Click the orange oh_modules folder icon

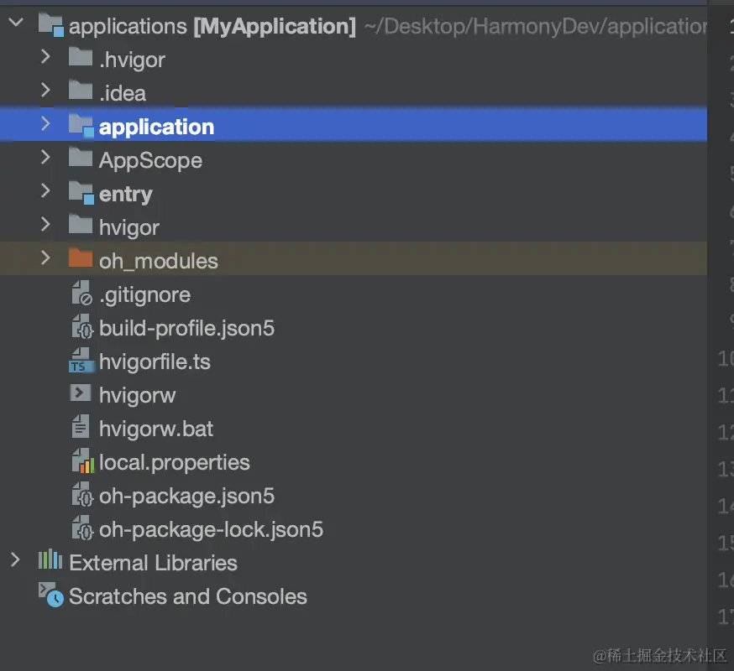pyautogui.click(x=81, y=259)
